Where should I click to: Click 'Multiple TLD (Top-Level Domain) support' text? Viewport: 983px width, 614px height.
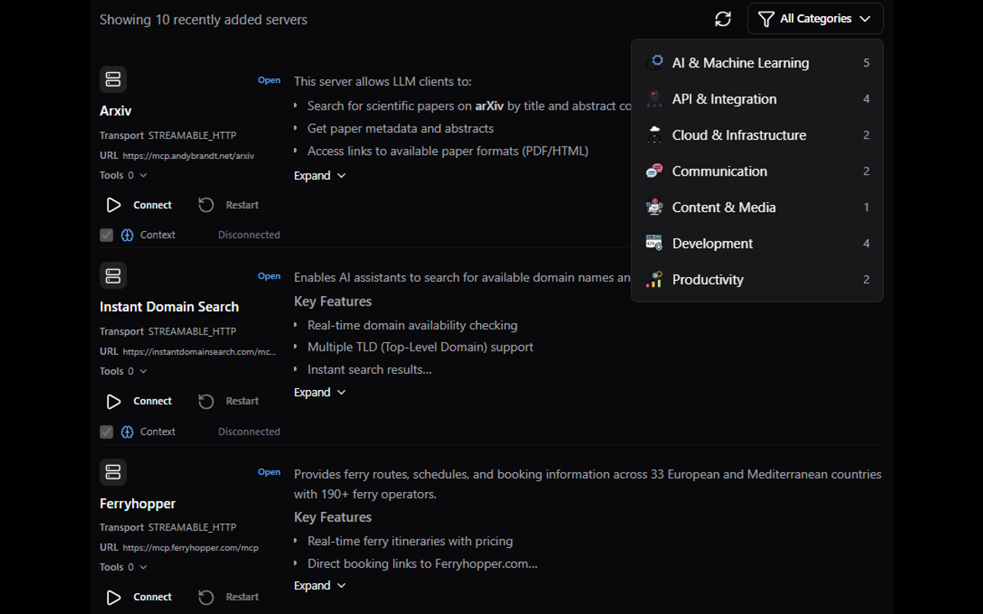420,347
